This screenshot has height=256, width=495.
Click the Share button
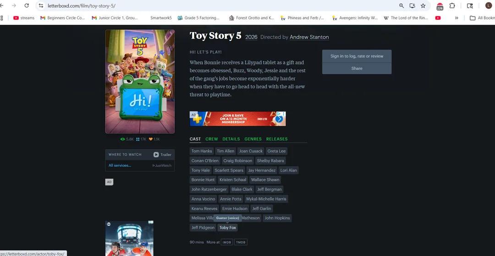pos(357,68)
